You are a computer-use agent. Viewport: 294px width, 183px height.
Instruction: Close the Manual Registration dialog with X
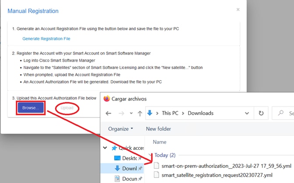tap(238, 10)
